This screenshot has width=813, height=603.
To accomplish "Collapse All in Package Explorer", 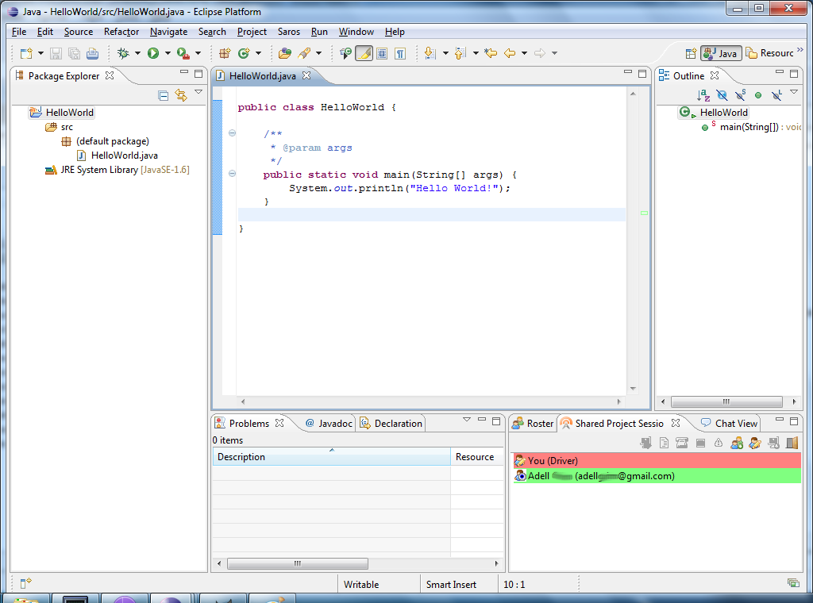I will [x=164, y=95].
